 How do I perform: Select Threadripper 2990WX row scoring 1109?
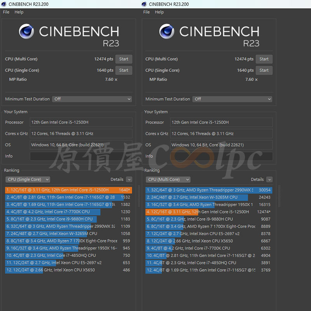pos(68,227)
